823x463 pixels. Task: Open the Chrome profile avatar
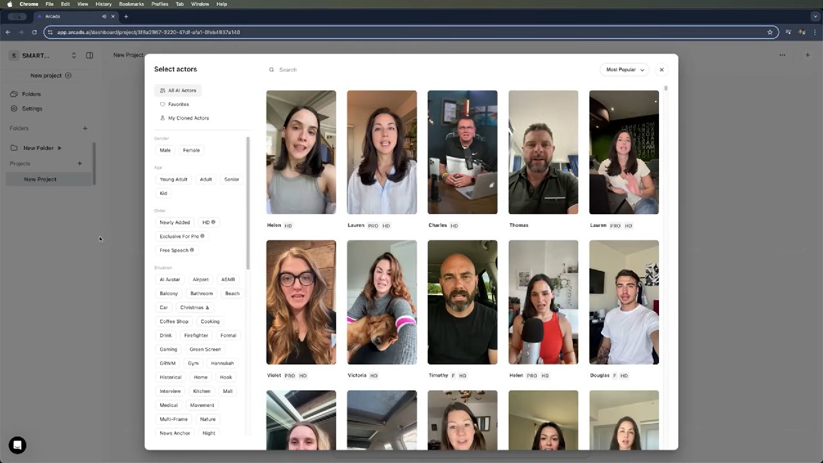click(802, 32)
